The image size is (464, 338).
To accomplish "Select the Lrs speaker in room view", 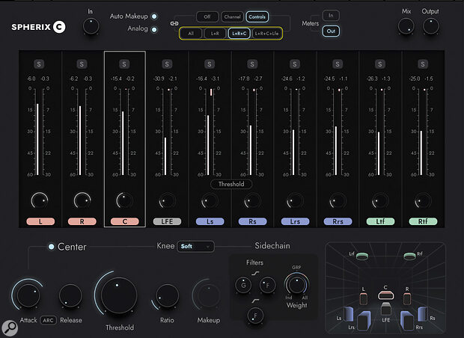I will click(x=364, y=321).
